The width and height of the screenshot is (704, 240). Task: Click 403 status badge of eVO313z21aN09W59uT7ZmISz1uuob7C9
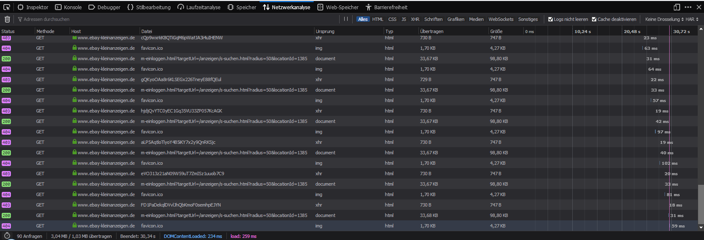pos(6,174)
